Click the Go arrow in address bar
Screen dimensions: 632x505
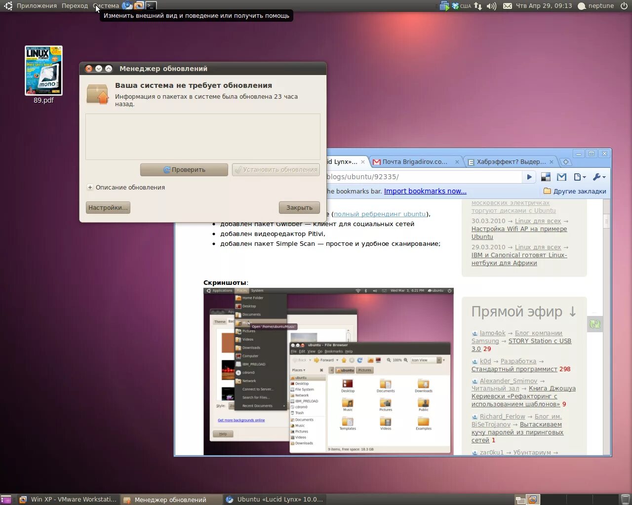[x=529, y=177]
